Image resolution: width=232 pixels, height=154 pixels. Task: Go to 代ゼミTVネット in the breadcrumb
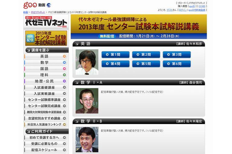coord(38,12)
